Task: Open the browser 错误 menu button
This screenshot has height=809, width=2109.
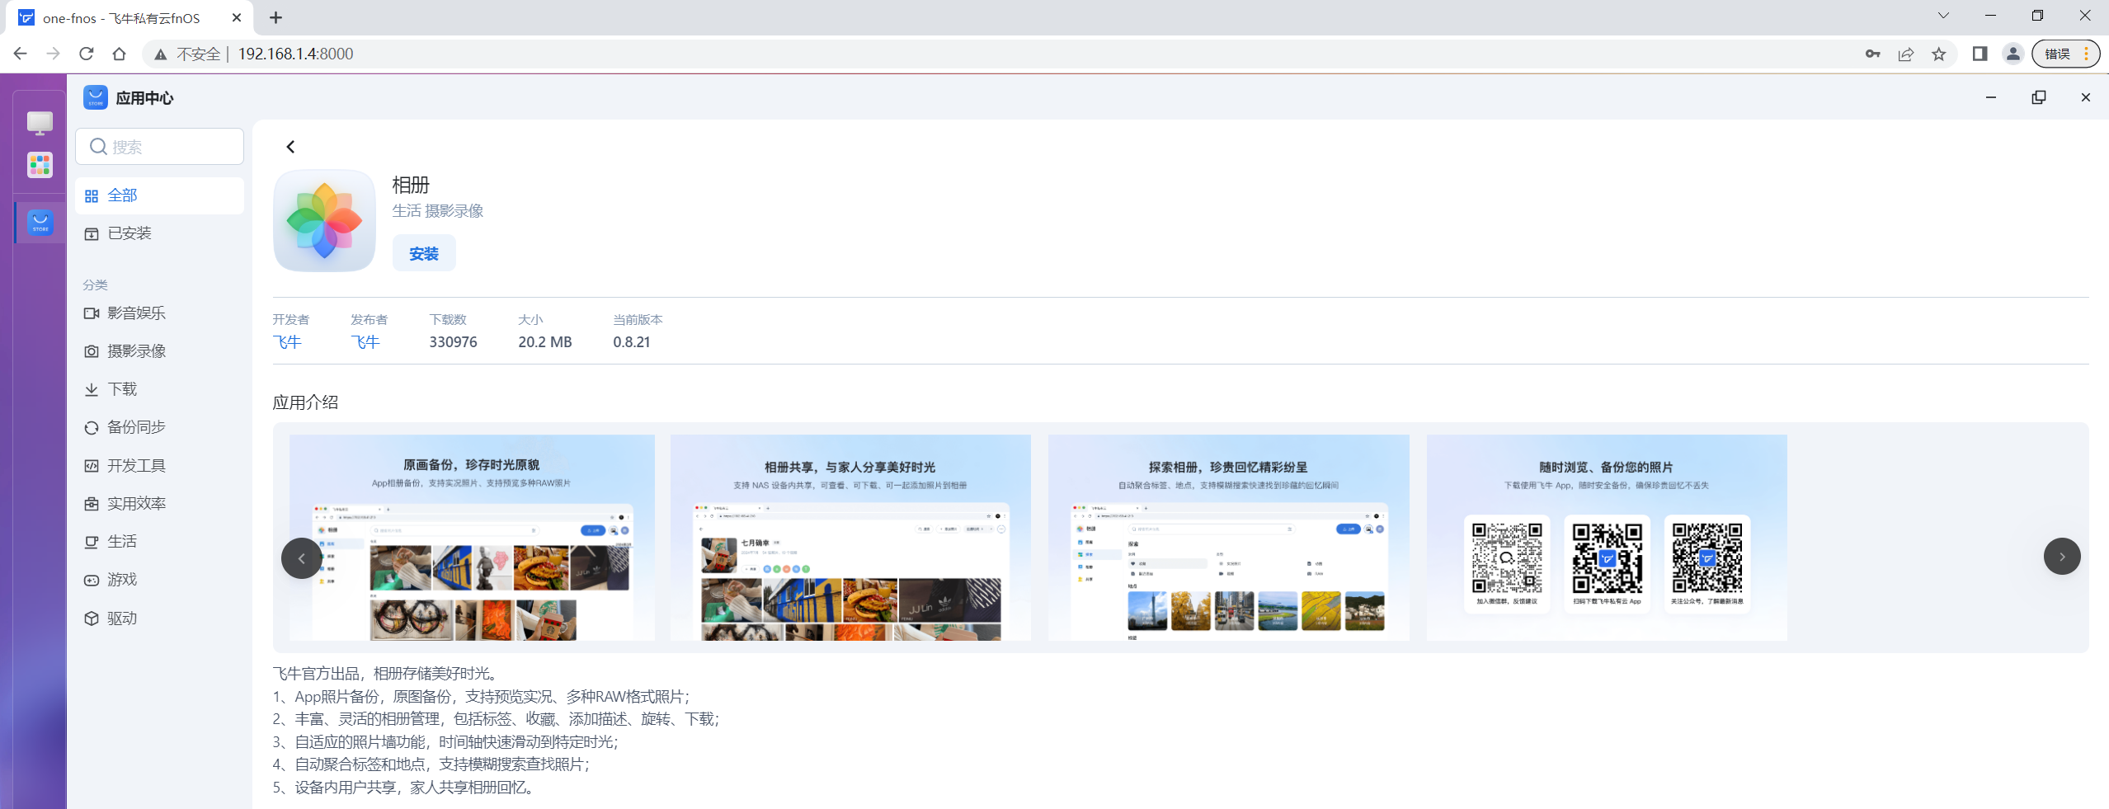Action: tap(2066, 54)
